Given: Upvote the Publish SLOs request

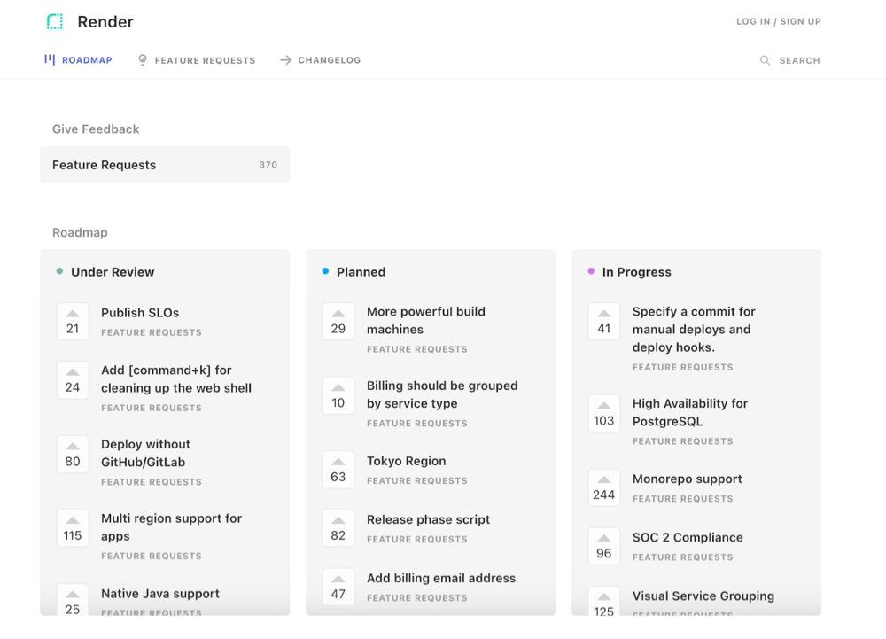Looking at the screenshot, I should pyautogui.click(x=73, y=322).
